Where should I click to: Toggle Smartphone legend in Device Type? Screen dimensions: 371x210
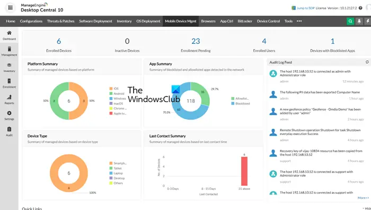(118, 163)
